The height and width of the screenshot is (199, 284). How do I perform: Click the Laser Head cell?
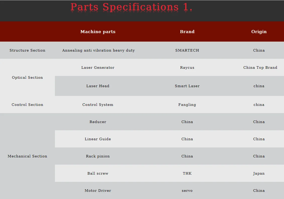click(98, 86)
